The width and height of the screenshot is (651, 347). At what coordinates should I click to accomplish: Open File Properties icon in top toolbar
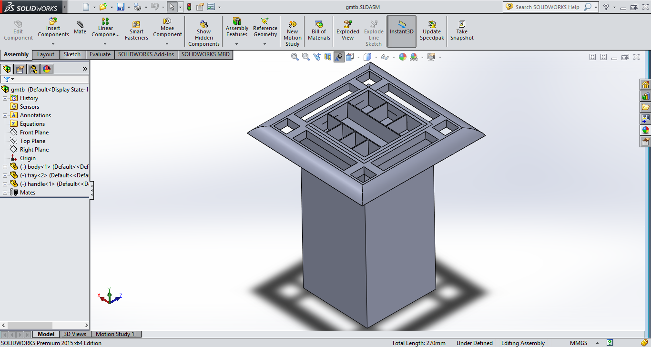200,7
